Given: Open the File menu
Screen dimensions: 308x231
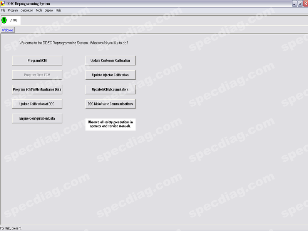Looking at the screenshot, I should coord(3,10).
